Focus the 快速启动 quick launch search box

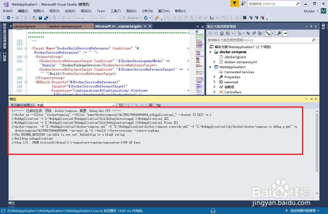(x=274, y=4)
